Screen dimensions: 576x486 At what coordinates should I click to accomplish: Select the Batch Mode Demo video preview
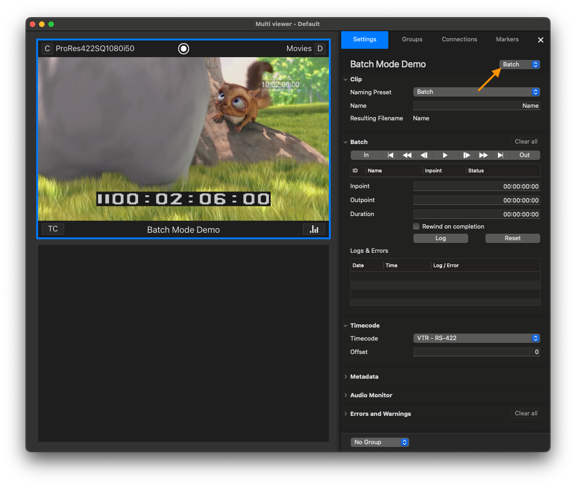coord(183,139)
